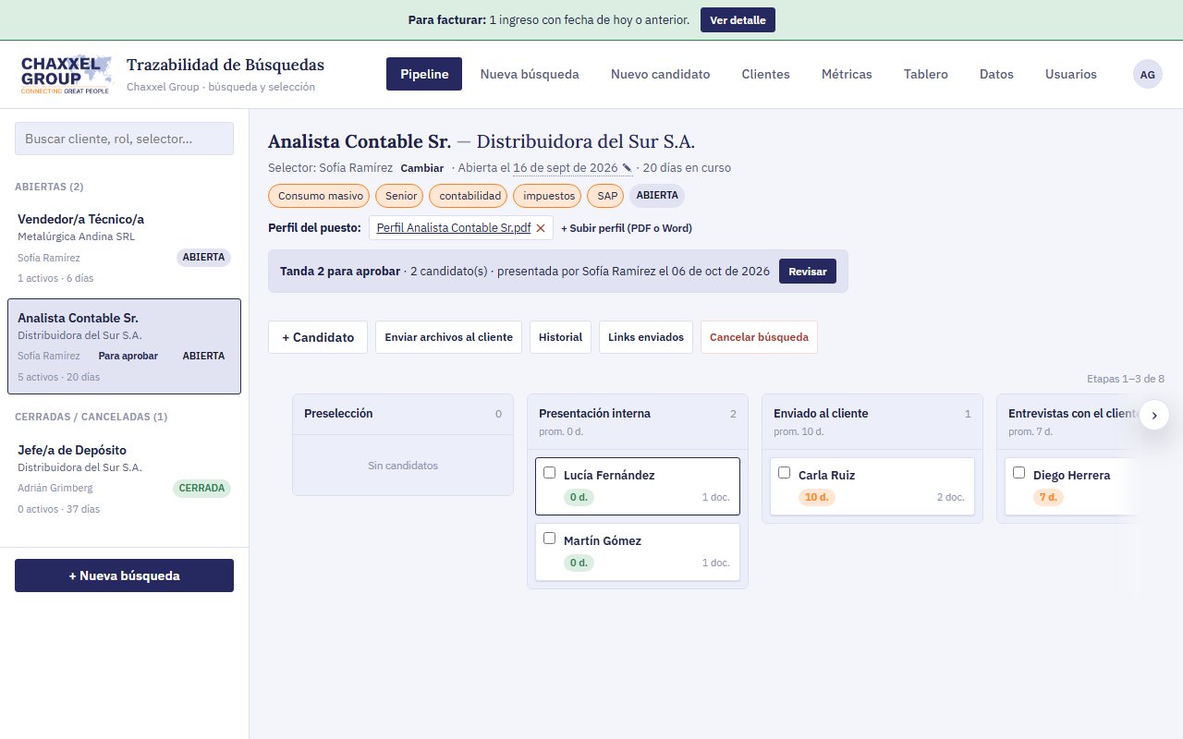This screenshot has height=739, width=1183.
Task: Open the Métricas tab
Action: [847, 74]
